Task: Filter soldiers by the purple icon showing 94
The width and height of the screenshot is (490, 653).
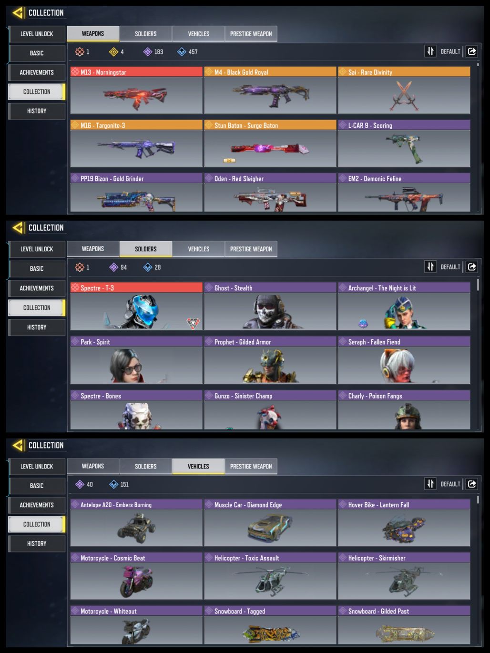Action: (x=113, y=267)
